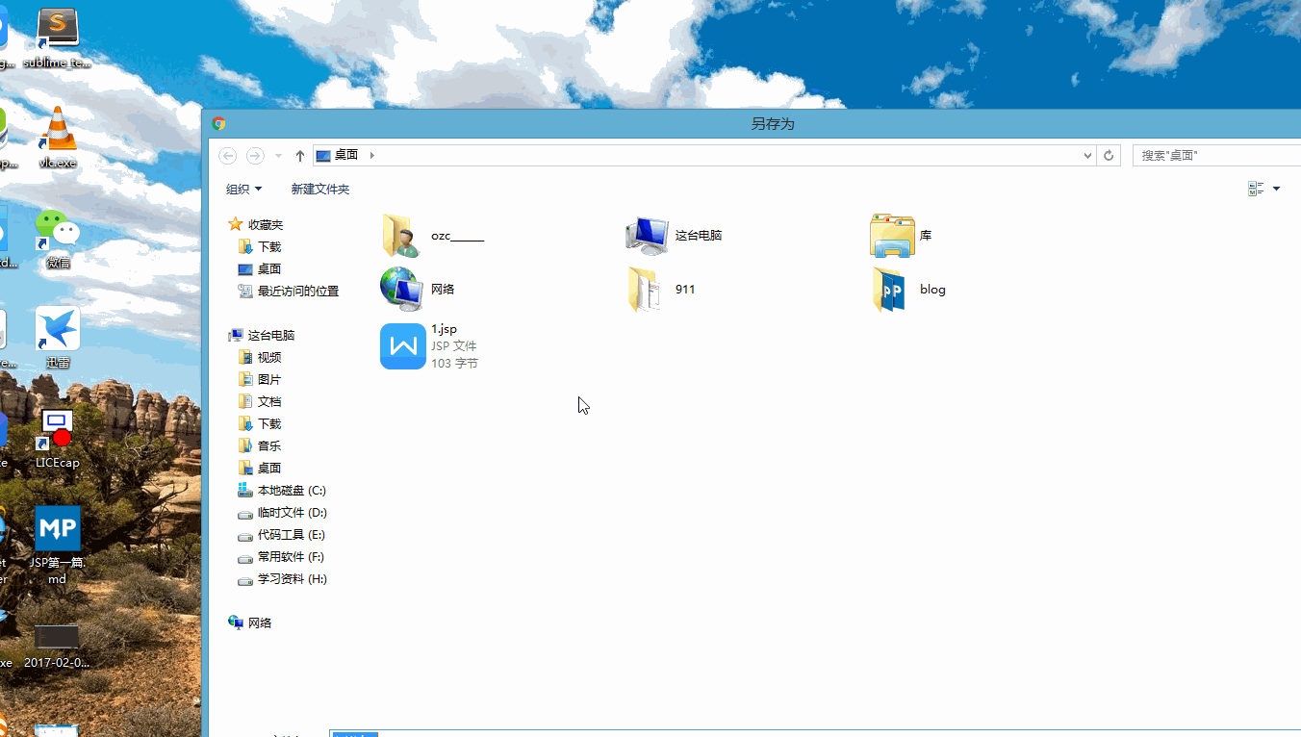This screenshot has height=737, width=1301.
Task: Select 网络 globe icon in file list
Action: pos(401,290)
